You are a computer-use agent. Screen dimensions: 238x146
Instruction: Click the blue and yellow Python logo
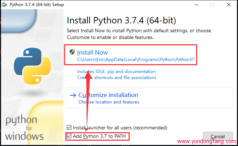click(32, 66)
